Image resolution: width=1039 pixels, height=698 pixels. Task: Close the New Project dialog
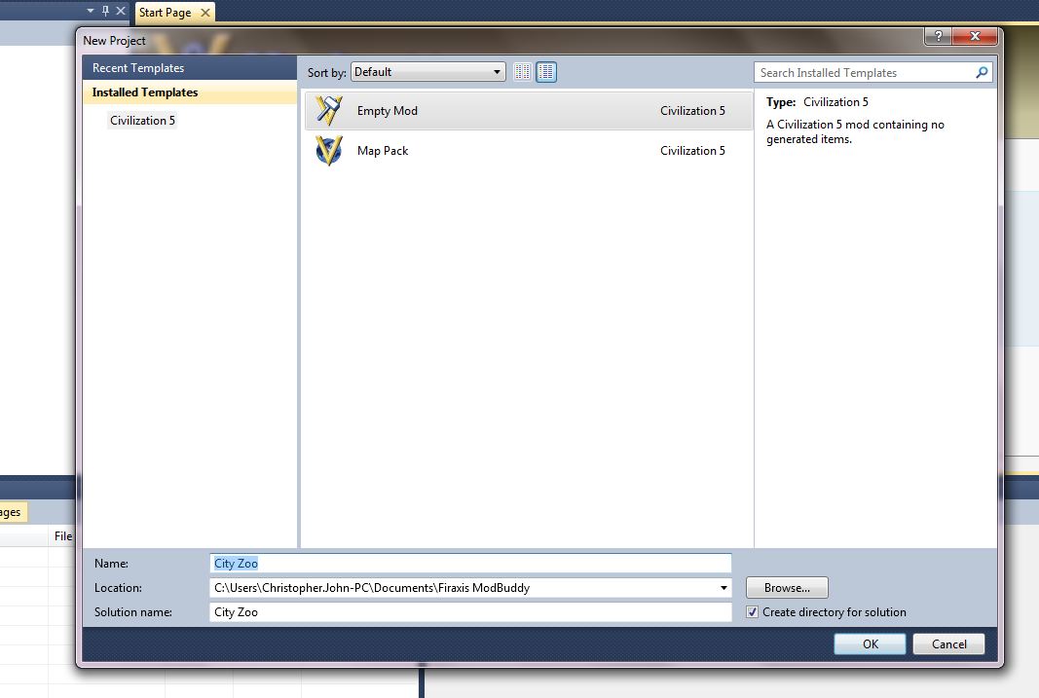(x=975, y=36)
